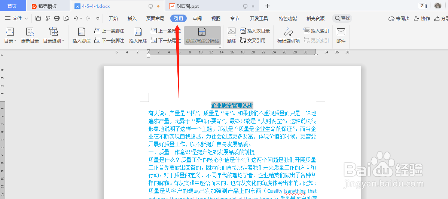This screenshot has height=199, width=448.
Task: Click 插入索引 (Insert Index) button
Action: pos(316,31)
